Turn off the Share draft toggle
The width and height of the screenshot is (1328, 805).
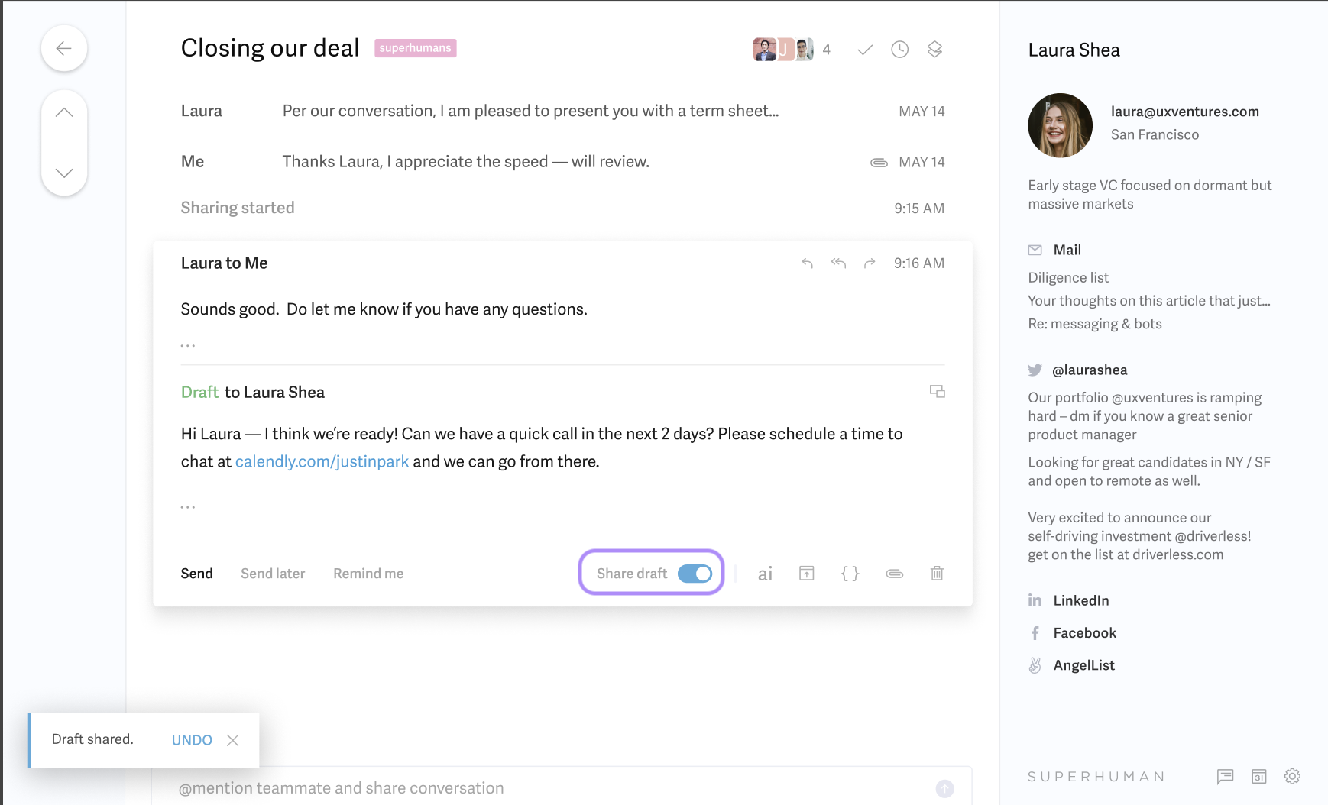[x=695, y=574]
